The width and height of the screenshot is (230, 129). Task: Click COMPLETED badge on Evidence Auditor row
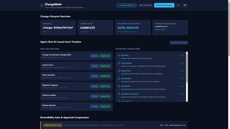tap(105, 96)
